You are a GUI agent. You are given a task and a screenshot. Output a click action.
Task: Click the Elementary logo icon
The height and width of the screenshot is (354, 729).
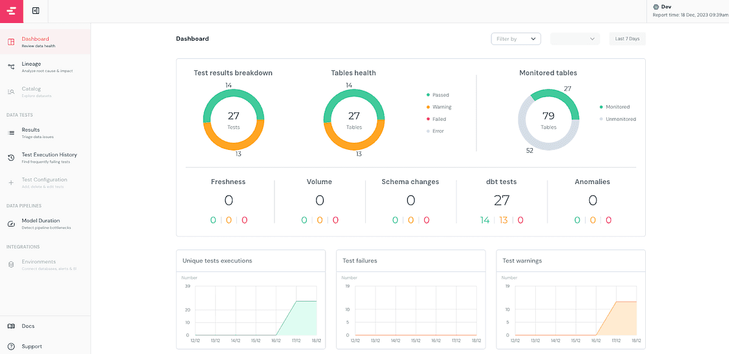[x=12, y=11]
